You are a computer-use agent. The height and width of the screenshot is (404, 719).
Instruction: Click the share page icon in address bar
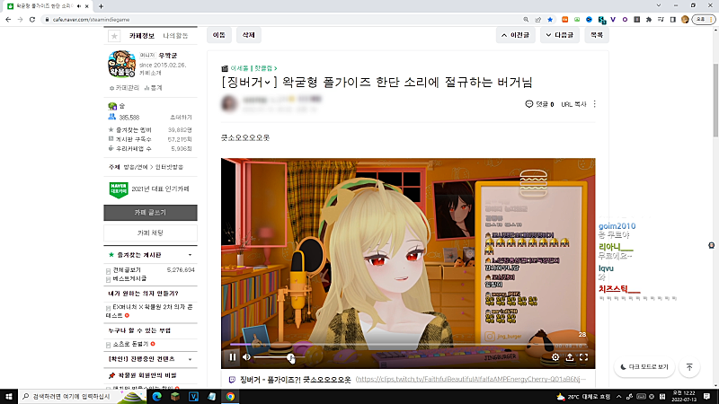tap(537, 20)
